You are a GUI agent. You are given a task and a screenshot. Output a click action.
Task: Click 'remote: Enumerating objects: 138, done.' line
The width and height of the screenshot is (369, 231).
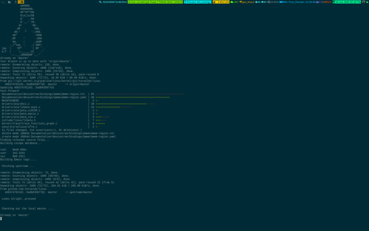pos(30,65)
